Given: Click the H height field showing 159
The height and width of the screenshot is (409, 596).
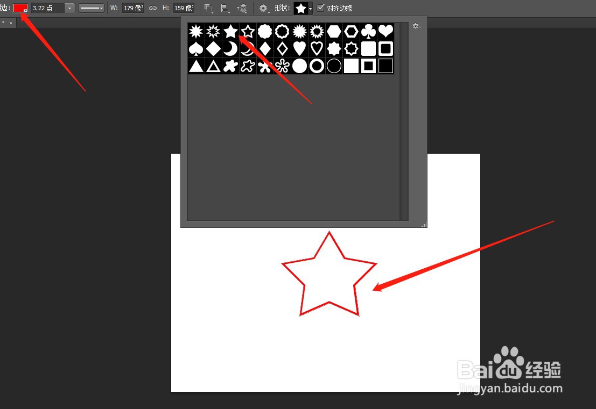Looking at the screenshot, I should point(184,8).
